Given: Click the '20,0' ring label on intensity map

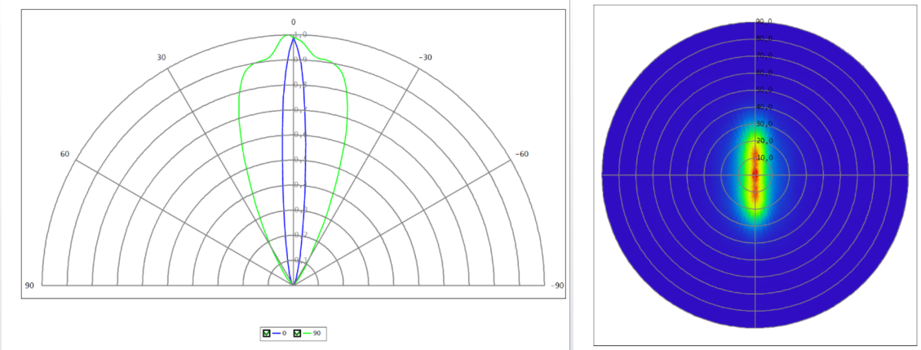Looking at the screenshot, I should tap(764, 141).
